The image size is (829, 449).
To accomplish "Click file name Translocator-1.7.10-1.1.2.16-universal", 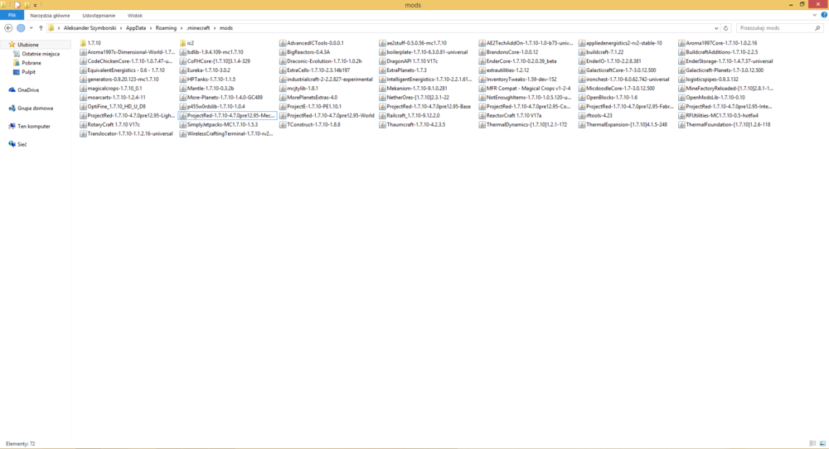I will coord(129,133).
